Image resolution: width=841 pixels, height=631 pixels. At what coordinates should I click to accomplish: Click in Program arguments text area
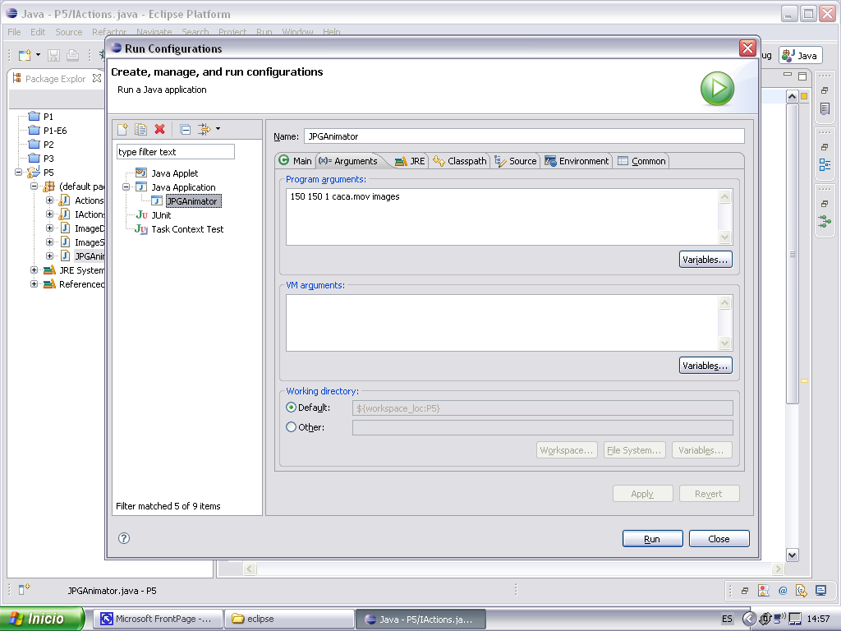pyautogui.click(x=502, y=217)
